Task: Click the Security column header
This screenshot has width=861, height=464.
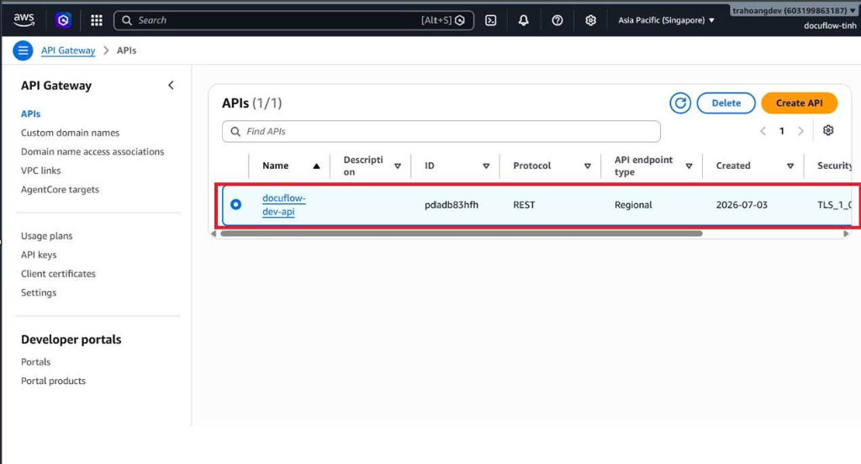Action: [x=834, y=166]
